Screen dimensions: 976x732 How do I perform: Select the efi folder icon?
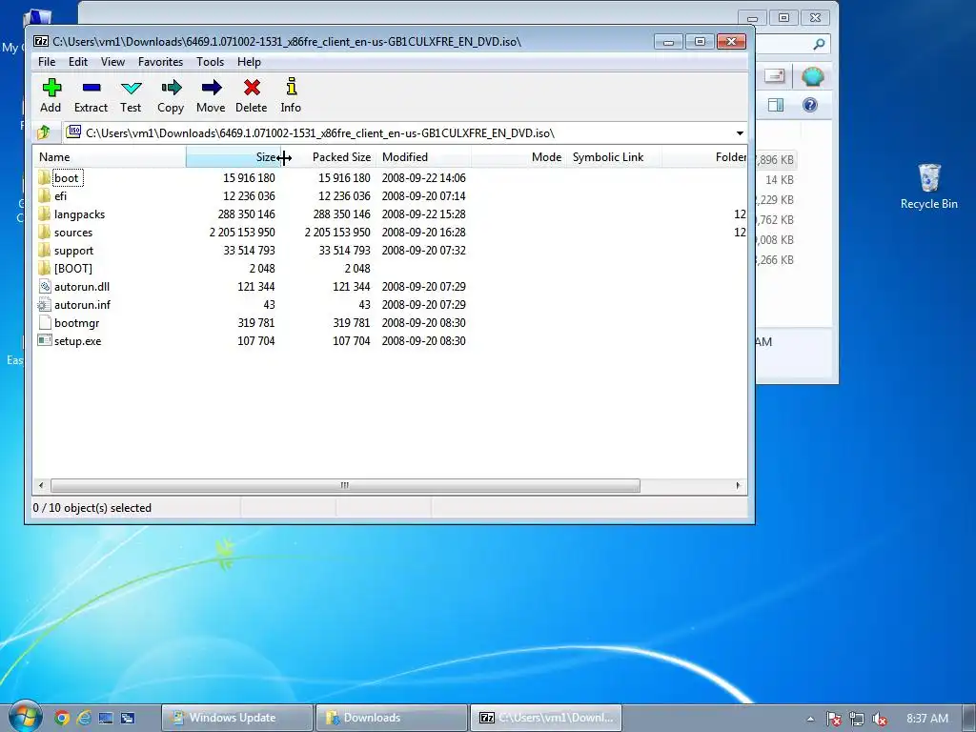(44, 196)
